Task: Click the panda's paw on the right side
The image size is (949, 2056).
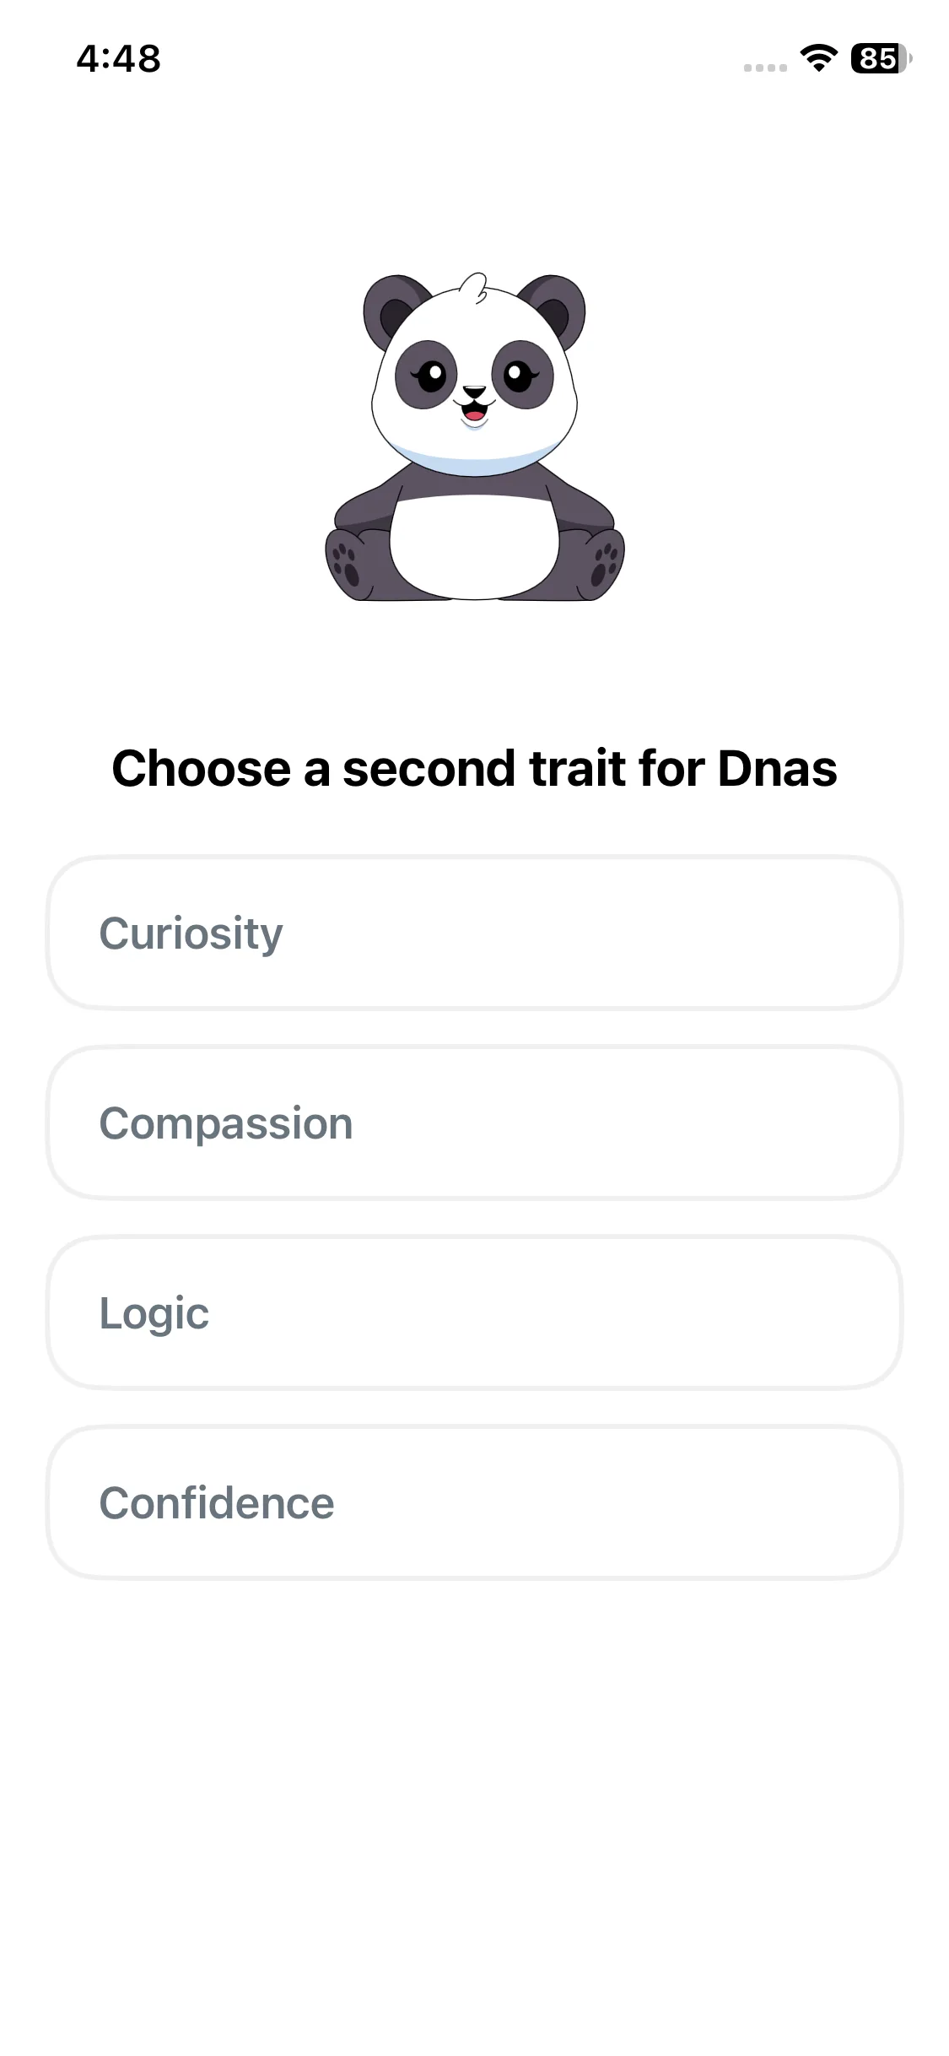Action: 604,563
